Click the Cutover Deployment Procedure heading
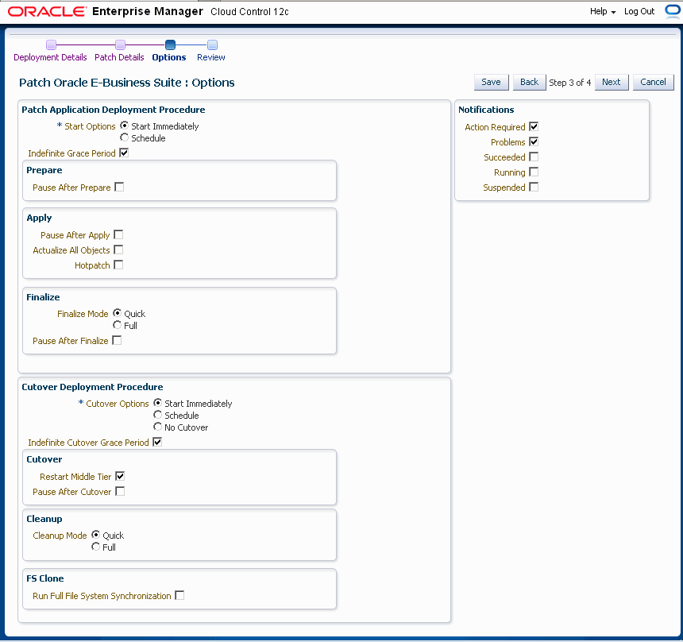 (92, 387)
